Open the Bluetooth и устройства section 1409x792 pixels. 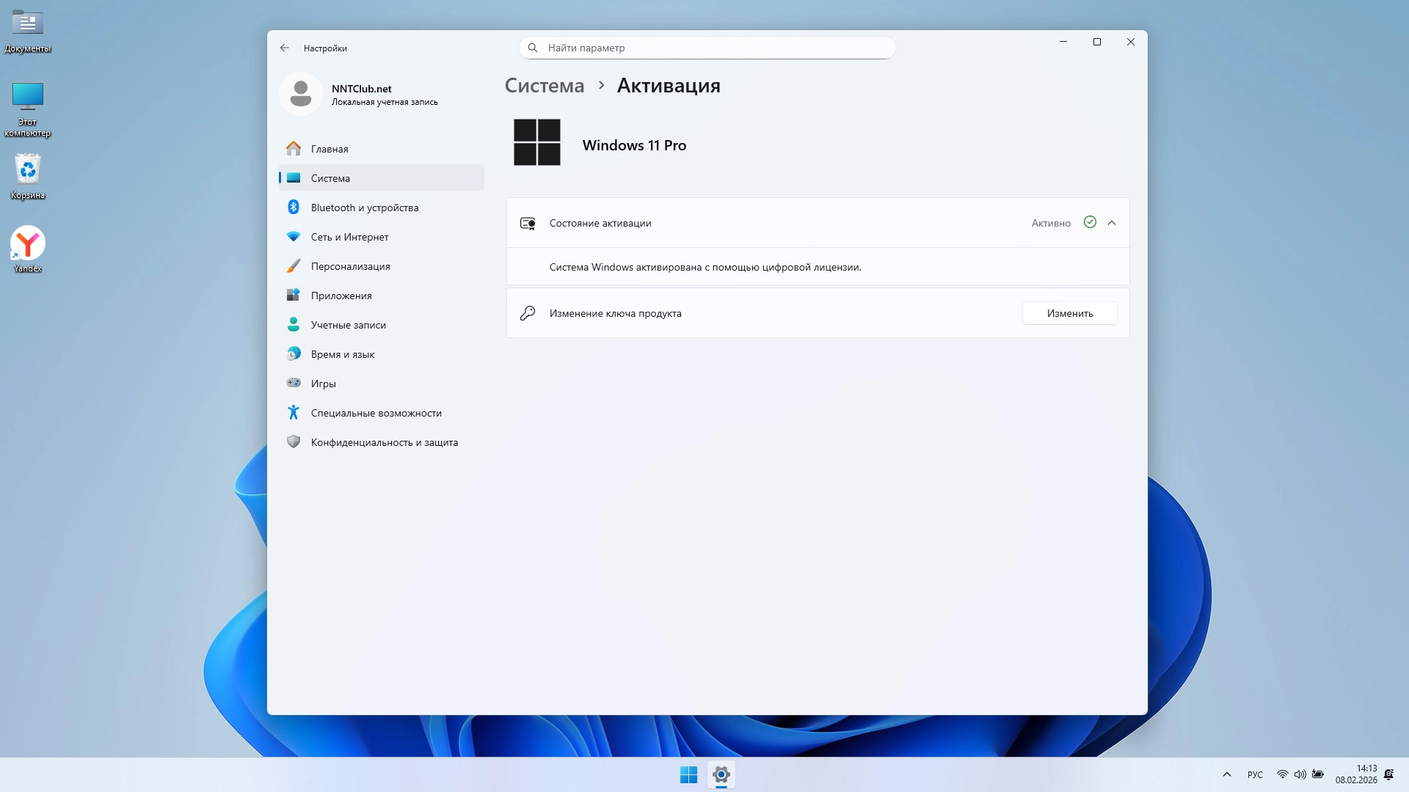coord(364,208)
